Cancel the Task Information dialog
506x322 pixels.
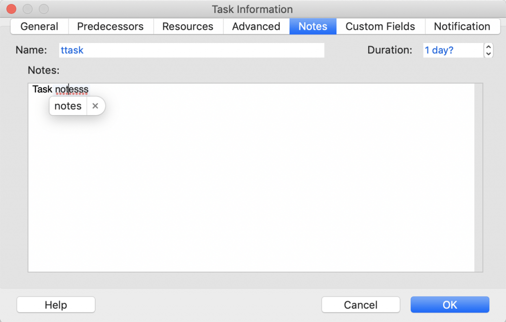click(360, 304)
